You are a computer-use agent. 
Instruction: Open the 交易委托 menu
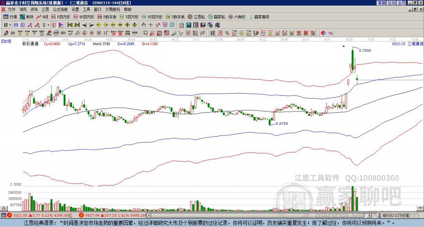point(113,10)
